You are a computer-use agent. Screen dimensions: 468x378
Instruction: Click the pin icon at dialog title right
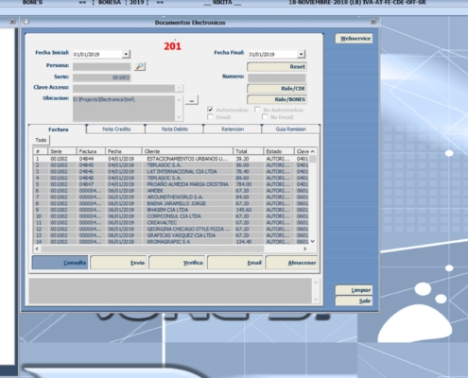373,22
